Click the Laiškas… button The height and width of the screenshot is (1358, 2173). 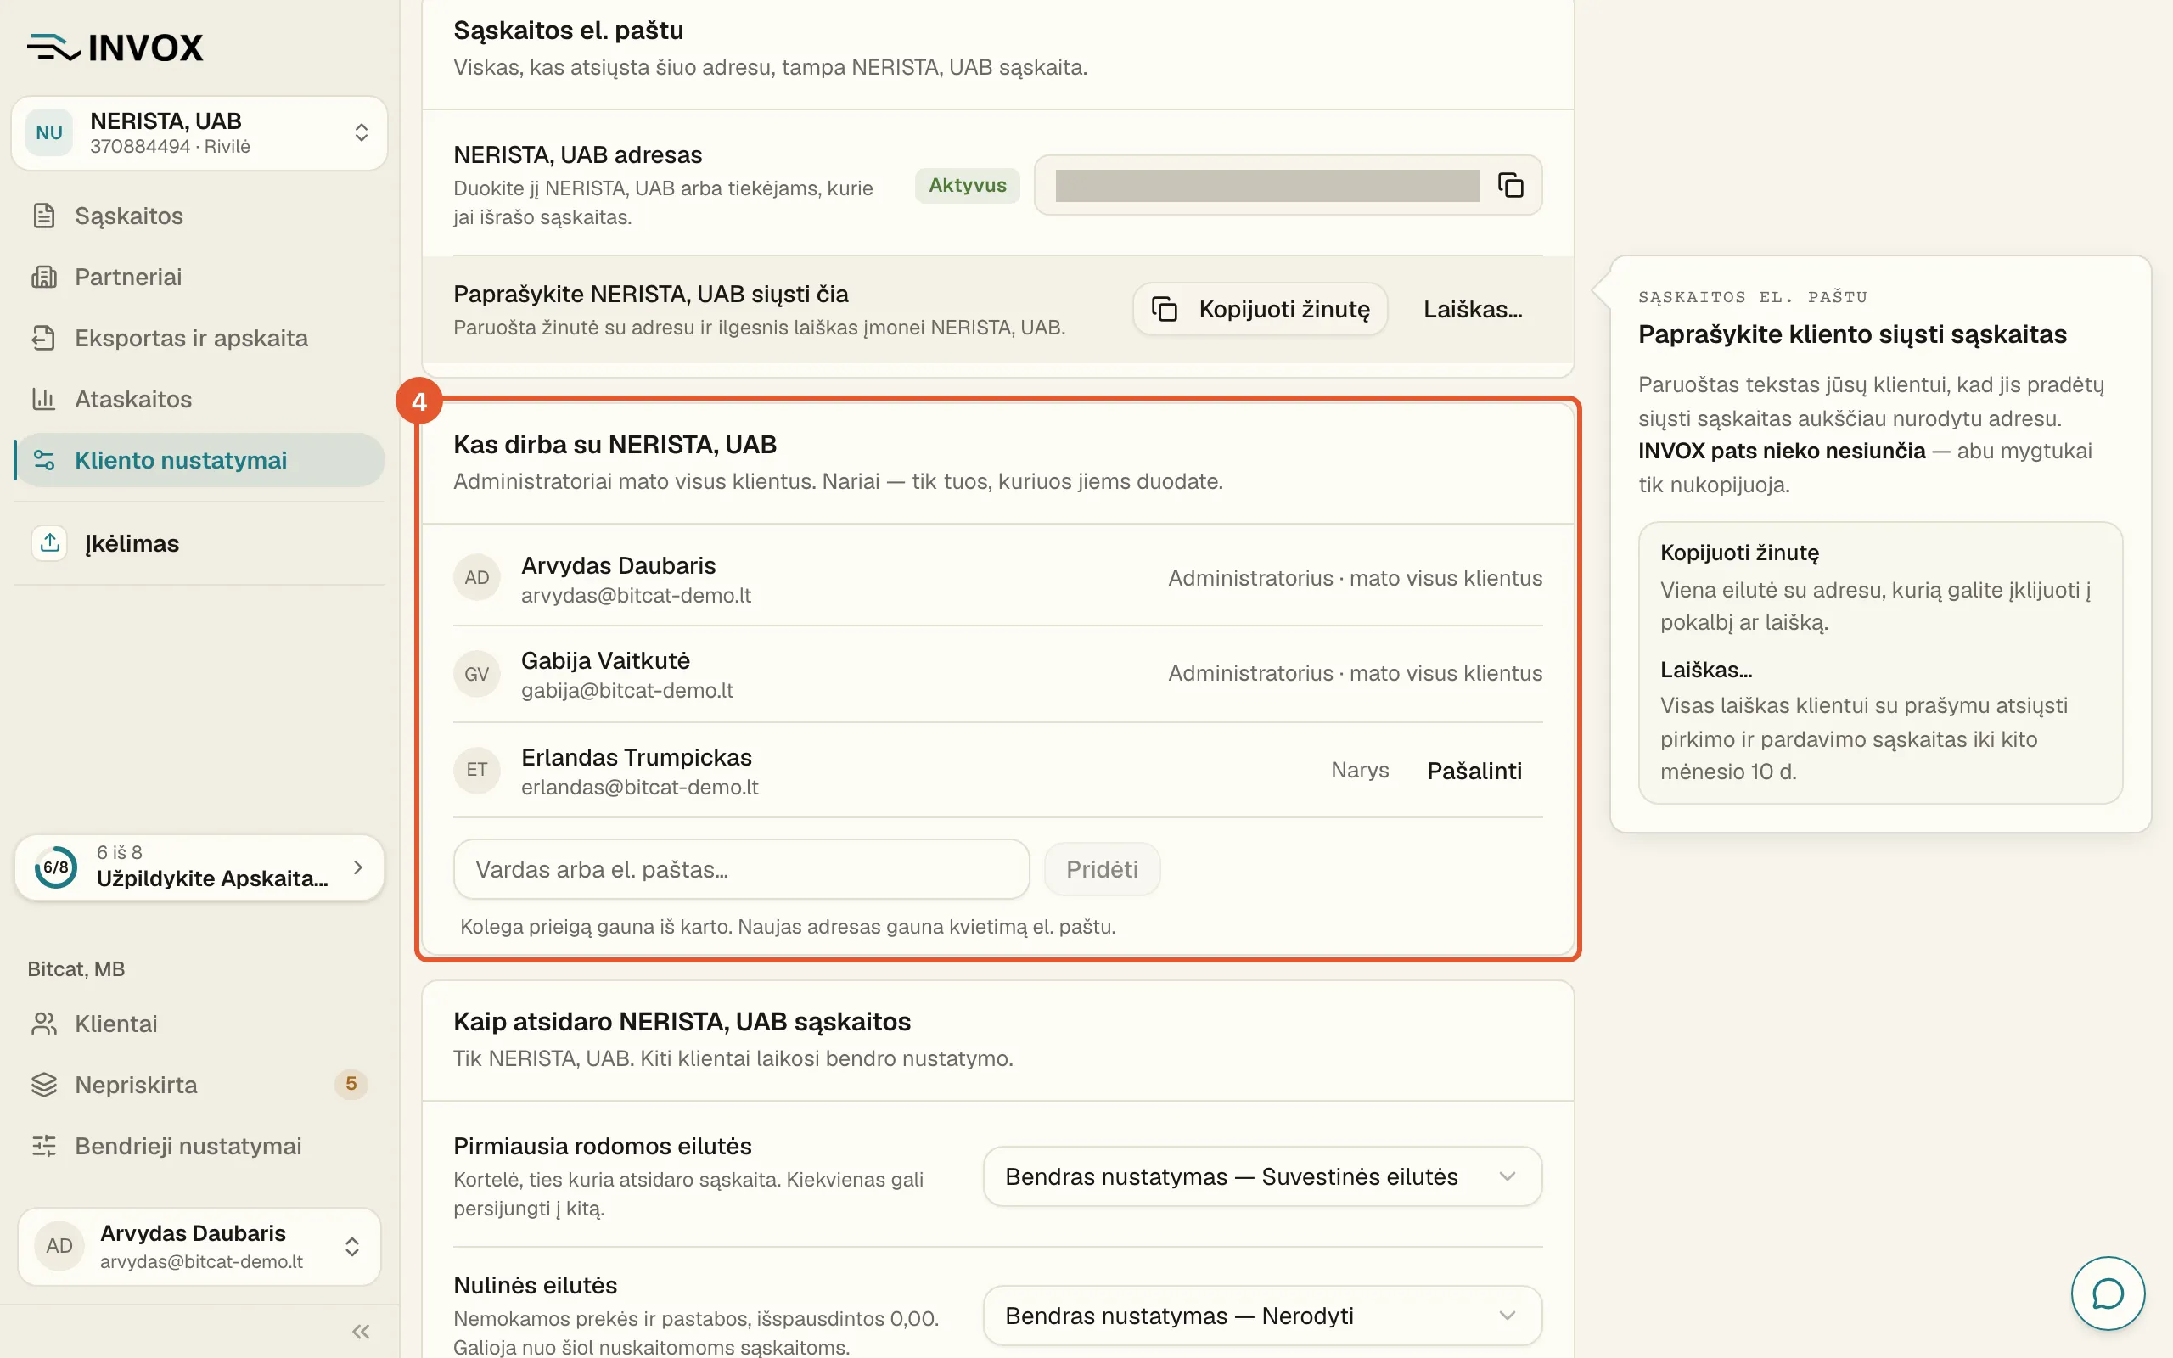click(x=1473, y=309)
